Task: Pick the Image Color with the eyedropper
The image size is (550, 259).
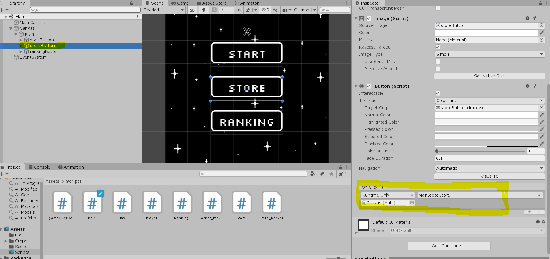Action: 542,33
